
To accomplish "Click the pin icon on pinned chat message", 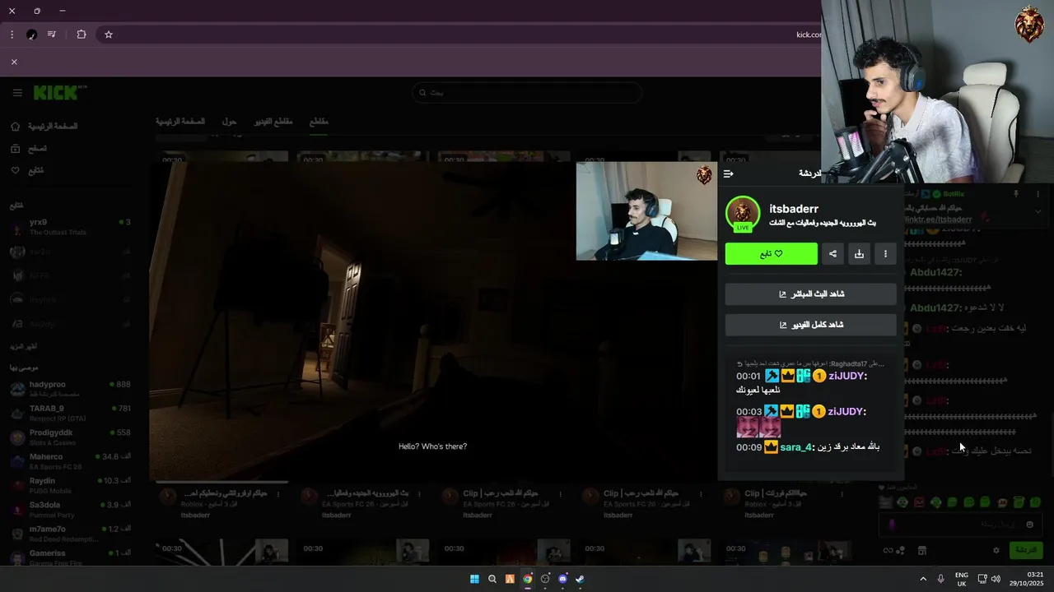I will click(1015, 194).
